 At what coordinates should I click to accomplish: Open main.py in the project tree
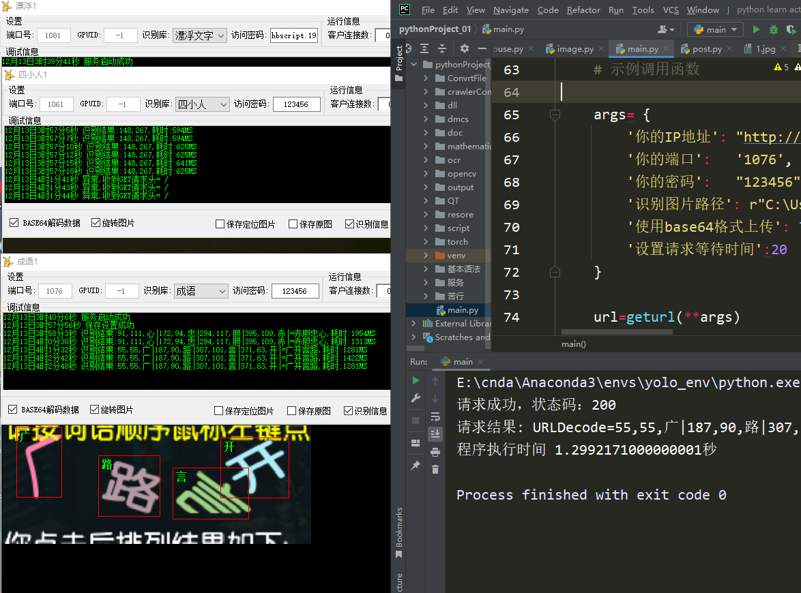[x=462, y=310]
